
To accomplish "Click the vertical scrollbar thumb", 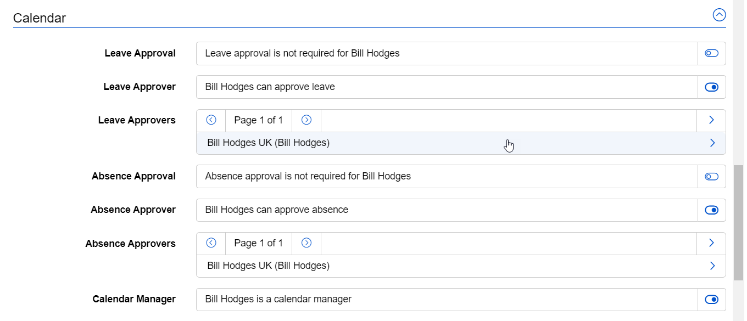I will tap(739, 222).
